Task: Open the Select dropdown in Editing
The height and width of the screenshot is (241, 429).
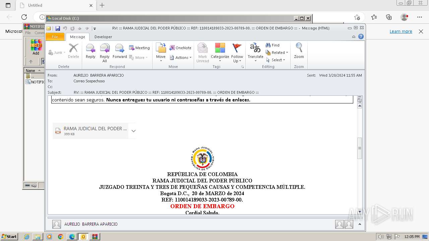Action: pyautogui.click(x=275, y=60)
